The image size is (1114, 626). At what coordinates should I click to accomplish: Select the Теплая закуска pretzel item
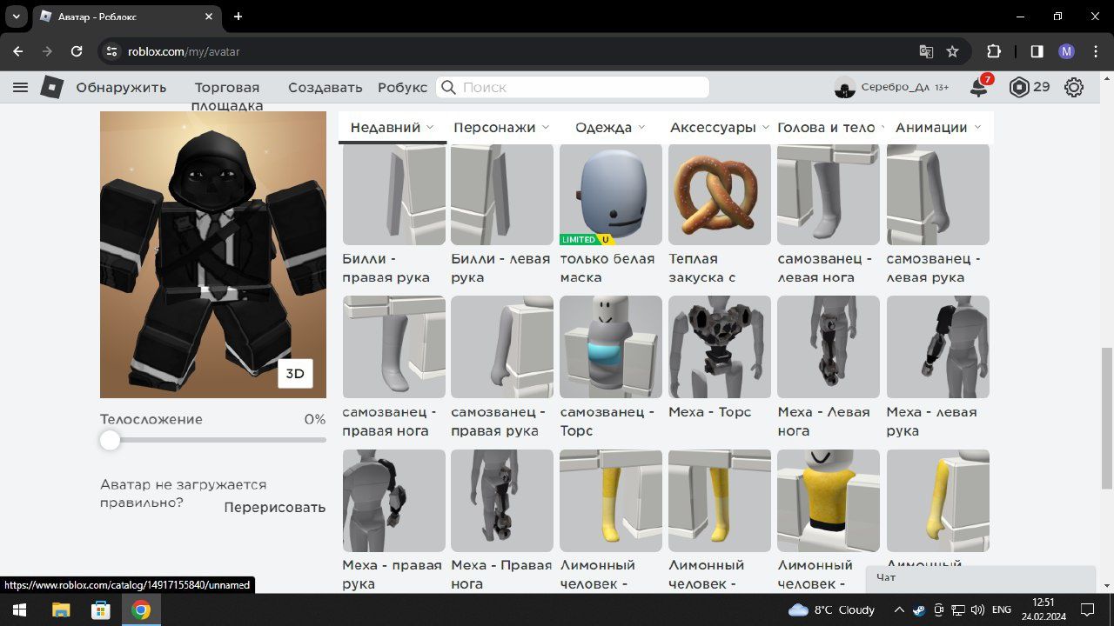tap(720, 214)
